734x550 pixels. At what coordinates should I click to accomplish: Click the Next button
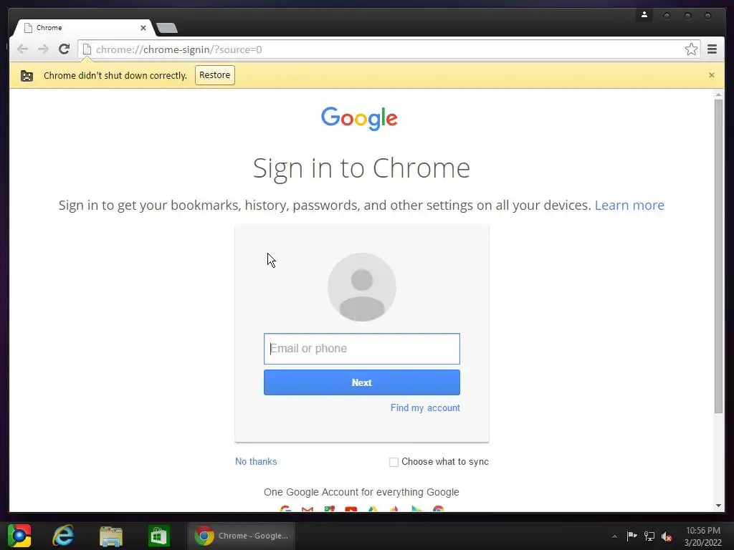tap(362, 382)
